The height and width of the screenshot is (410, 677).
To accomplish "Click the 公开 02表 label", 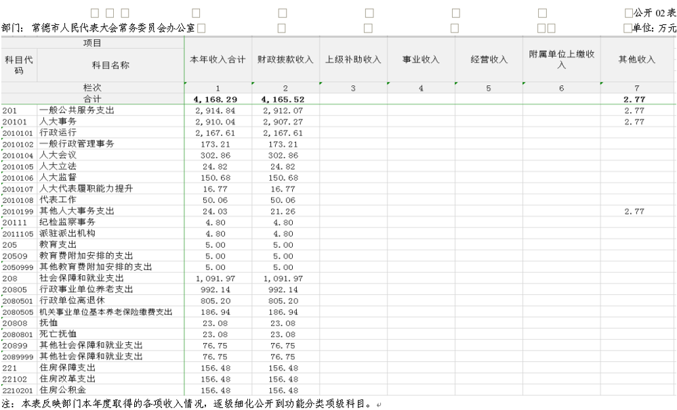I will [655, 13].
